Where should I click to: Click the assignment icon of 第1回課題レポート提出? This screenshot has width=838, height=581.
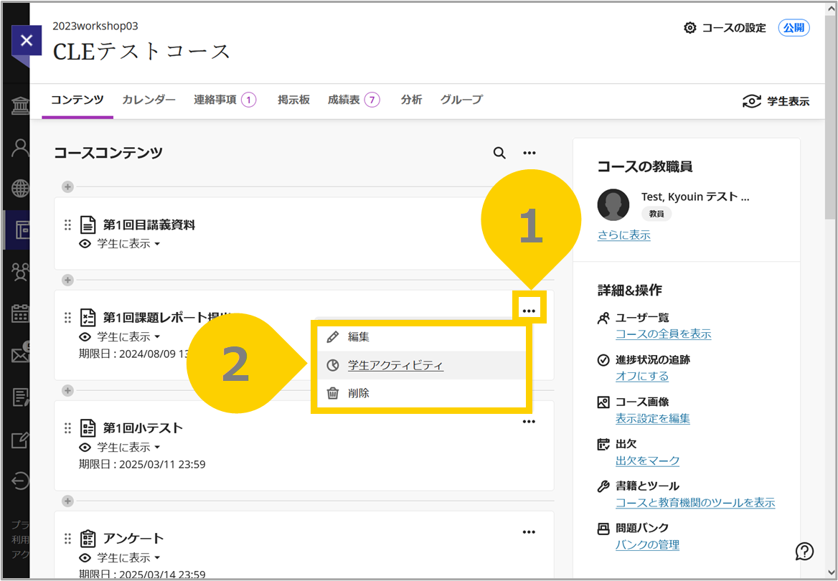coord(88,318)
